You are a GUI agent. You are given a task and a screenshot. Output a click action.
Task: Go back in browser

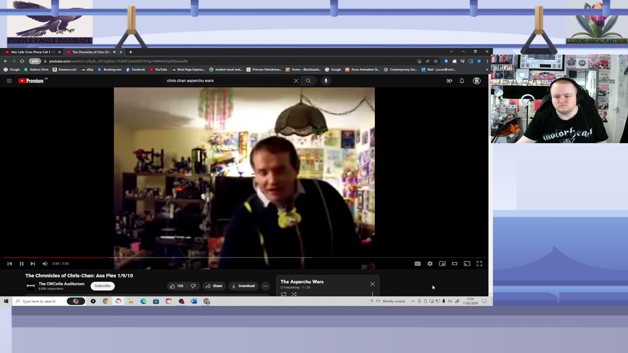(x=5, y=61)
